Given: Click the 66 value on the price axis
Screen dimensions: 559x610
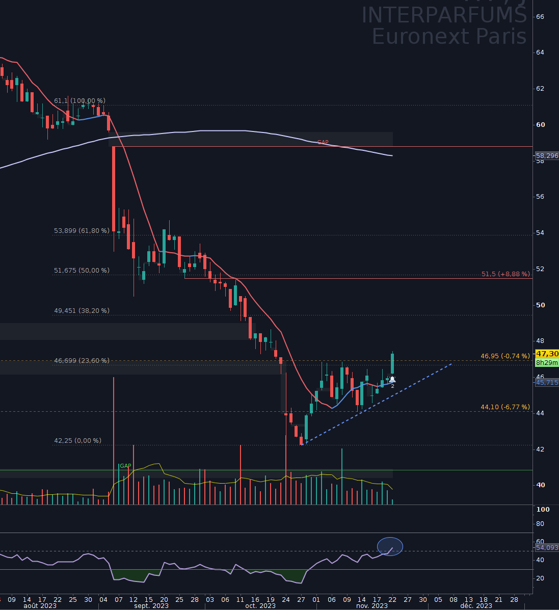Looking at the screenshot, I should 540,17.
